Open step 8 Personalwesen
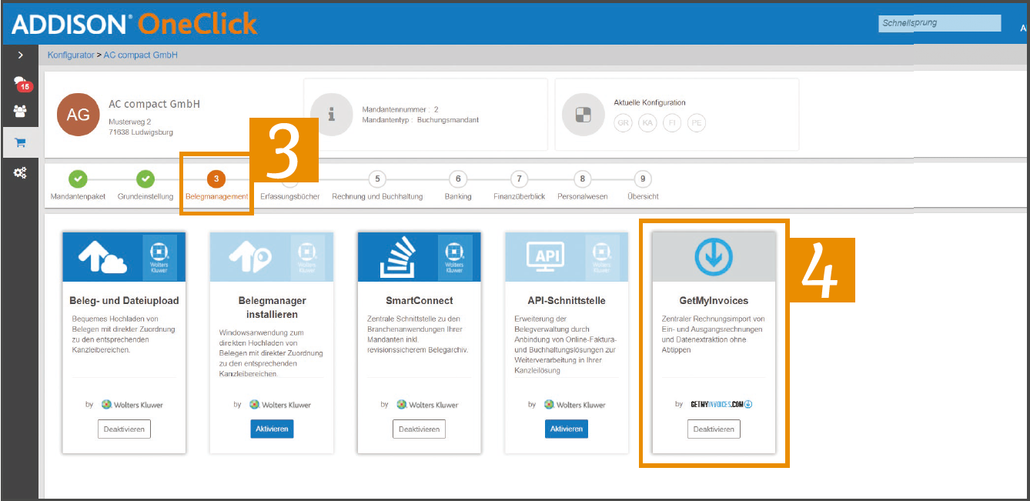Screen dimensions: 1030x501 [x=583, y=185]
